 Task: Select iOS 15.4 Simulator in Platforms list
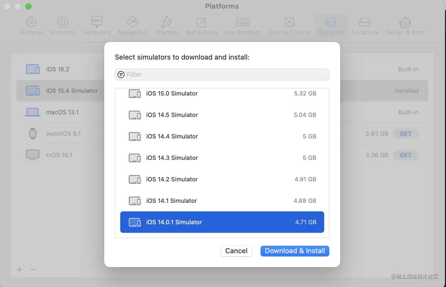[72, 91]
